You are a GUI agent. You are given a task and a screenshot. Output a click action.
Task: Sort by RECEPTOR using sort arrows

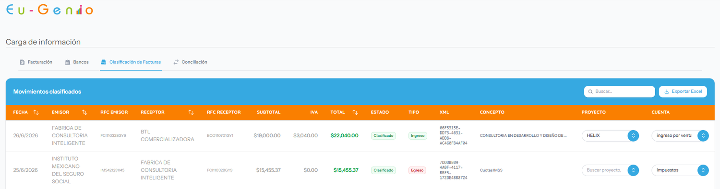click(x=191, y=112)
